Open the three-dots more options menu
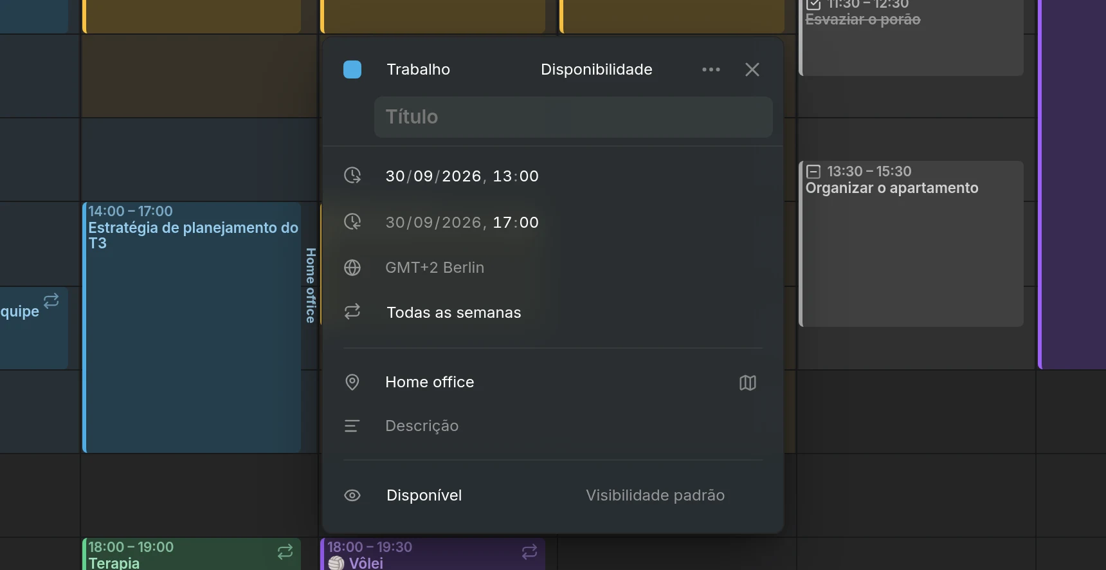Screen dimensions: 1106x570 (711, 69)
